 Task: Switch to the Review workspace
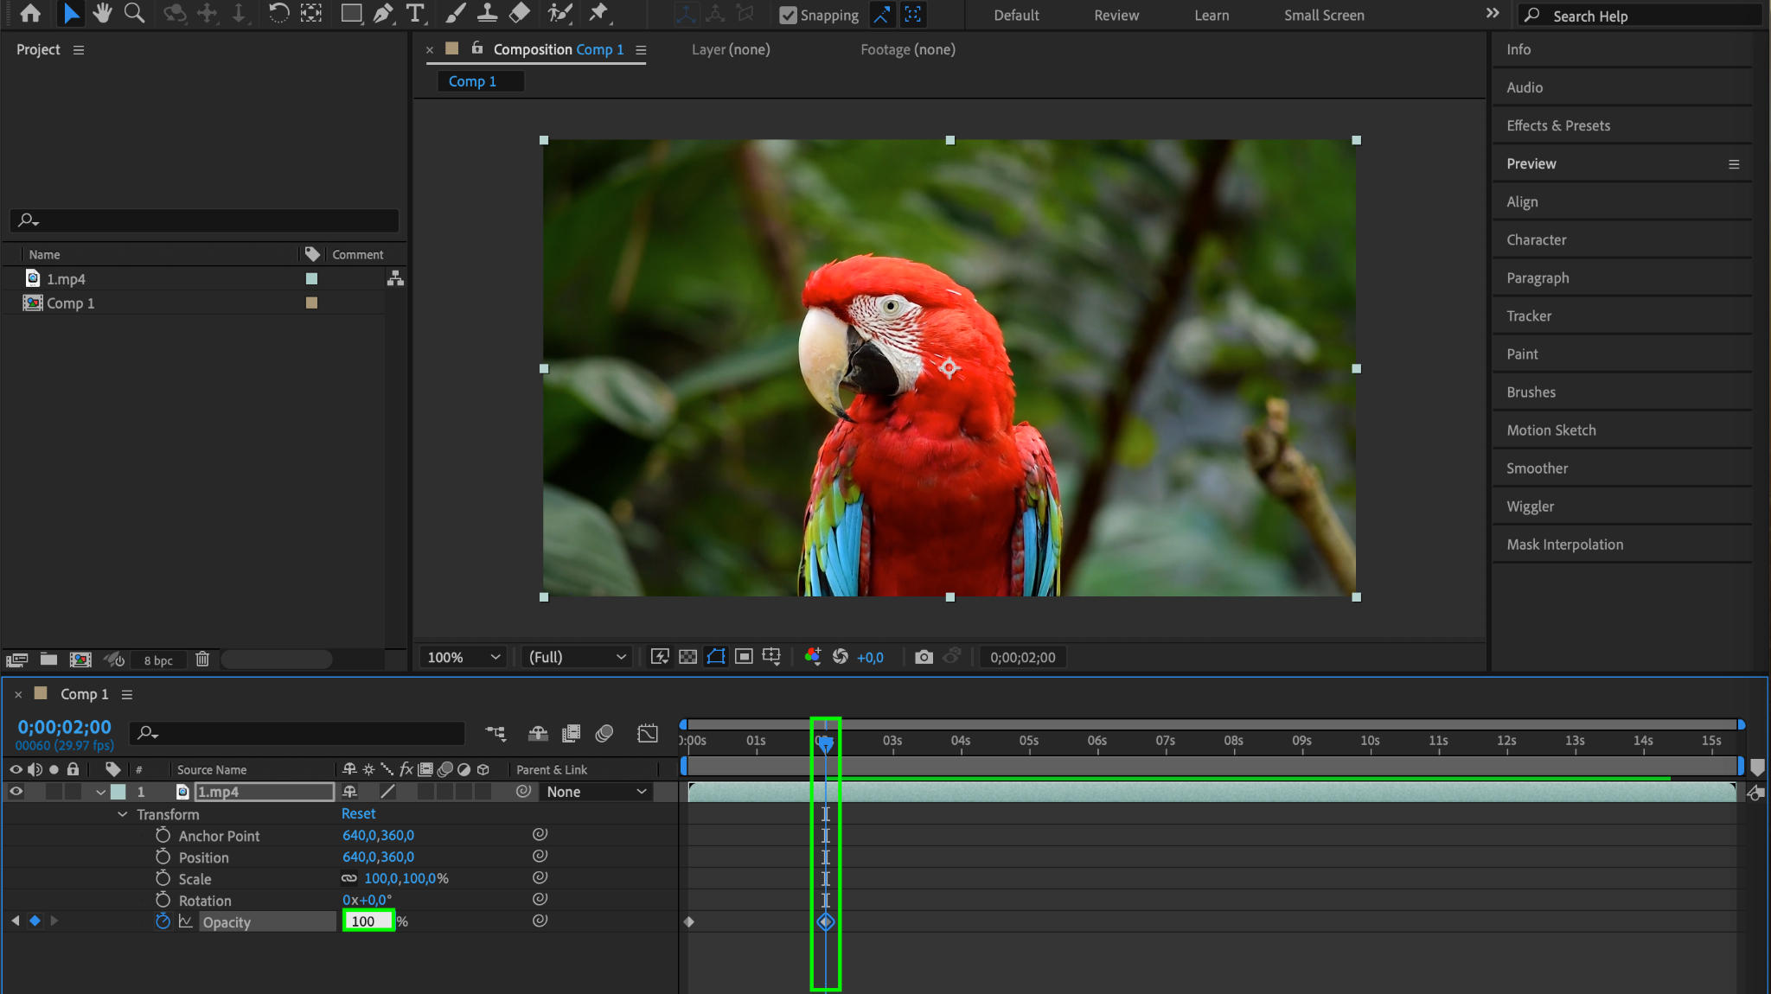coord(1116,15)
